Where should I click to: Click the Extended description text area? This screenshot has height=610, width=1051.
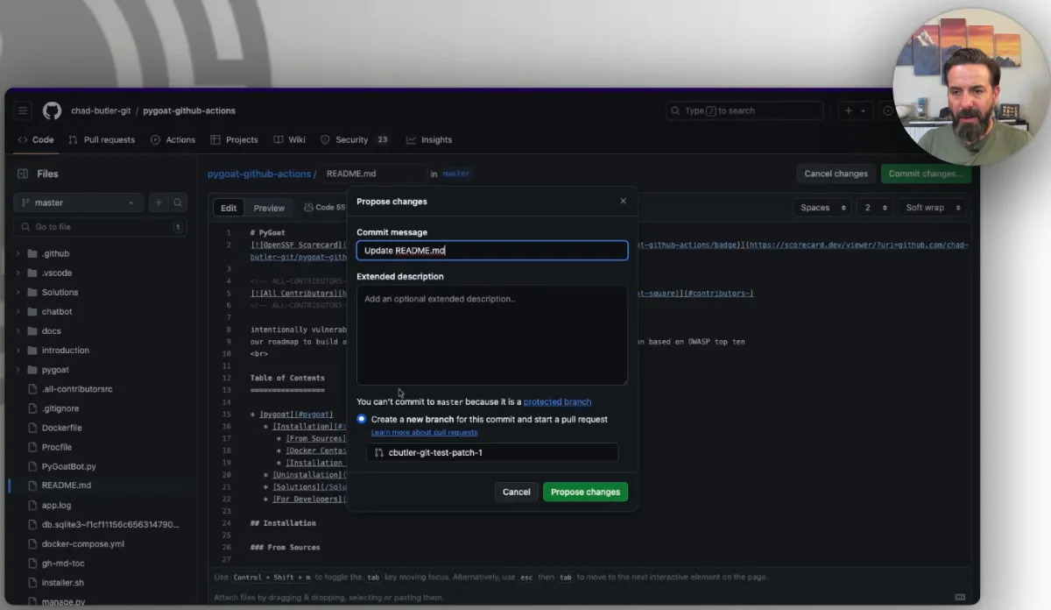point(492,335)
